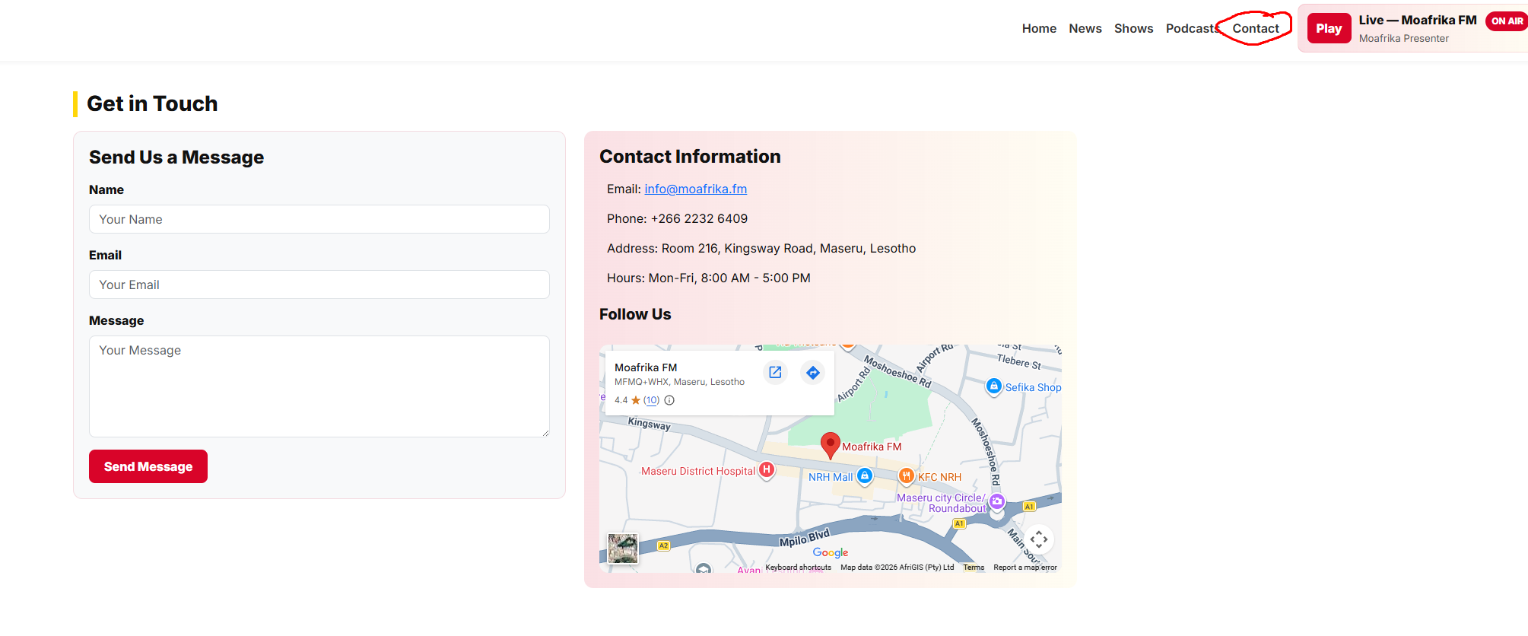Click the map directions arrow icon

click(x=812, y=372)
